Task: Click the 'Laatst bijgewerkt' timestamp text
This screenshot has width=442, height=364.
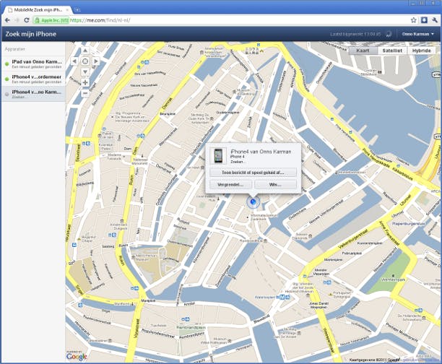Action: tap(355, 34)
